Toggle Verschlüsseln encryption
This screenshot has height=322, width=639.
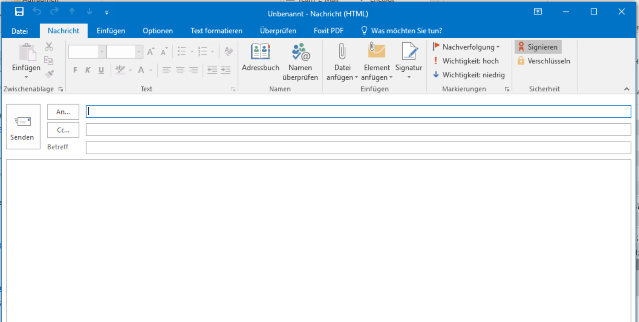pos(543,61)
